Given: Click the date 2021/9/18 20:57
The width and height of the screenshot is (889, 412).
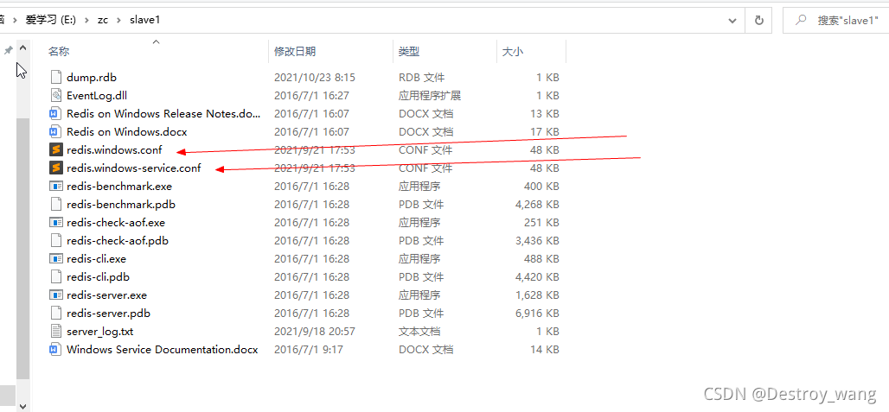Looking at the screenshot, I should [315, 331].
